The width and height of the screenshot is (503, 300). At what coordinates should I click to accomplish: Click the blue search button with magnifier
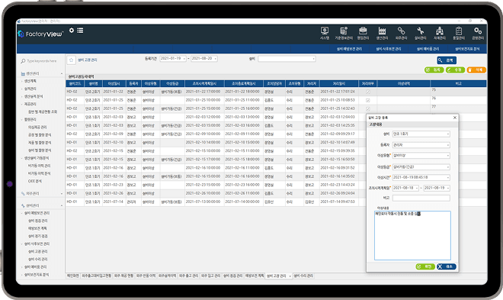(x=446, y=60)
